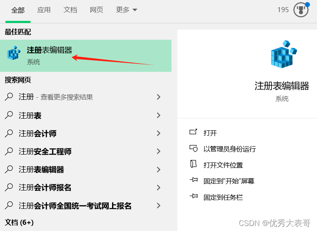317x231 pixels.
Task: Switch to the 应用 tab
Action: [44, 10]
